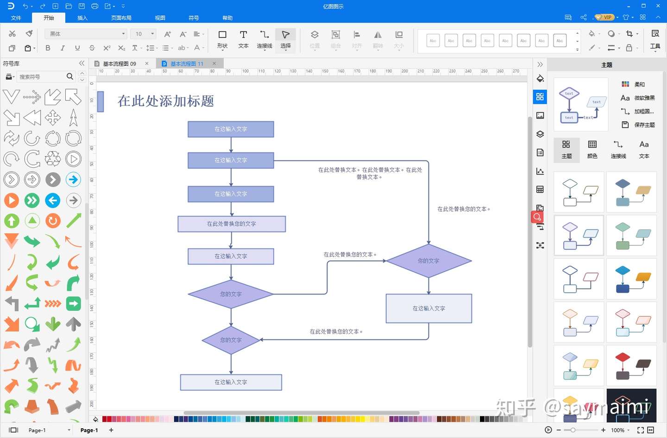Click the 颜色 (Color) theme button
This screenshot has width=667, height=438.
click(592, 150)
